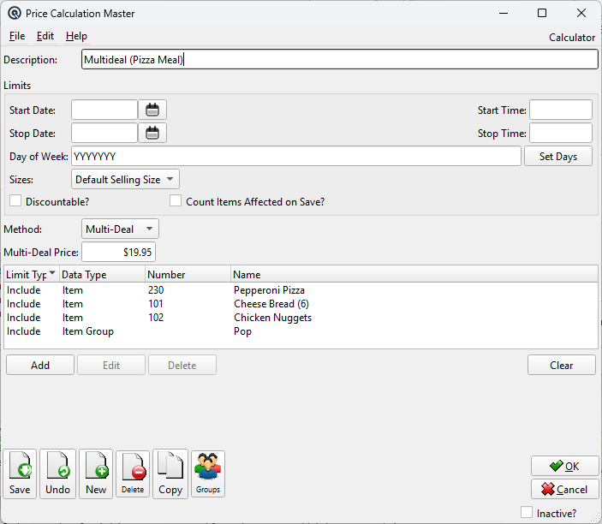Toggle the Inactive? checkbox
The height and width of the screenshot is (524, 602).
[527, 512]
